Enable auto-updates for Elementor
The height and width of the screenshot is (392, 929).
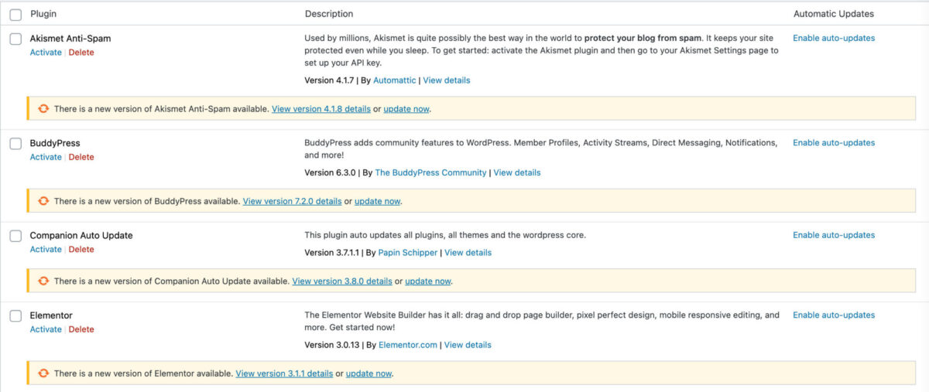pyautogui.click(x=834, y=315)
